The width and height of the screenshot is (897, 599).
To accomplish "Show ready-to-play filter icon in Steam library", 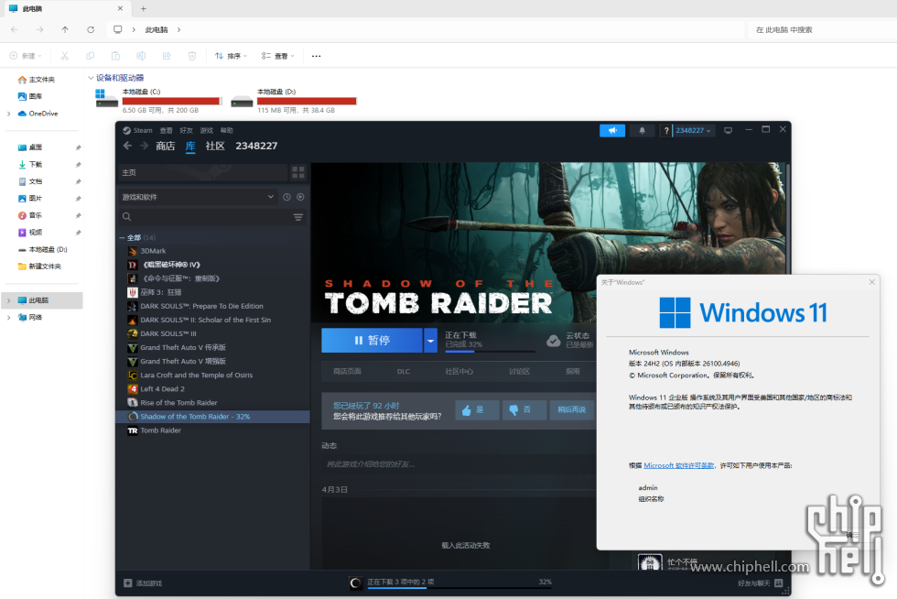I will coord(300,197).
